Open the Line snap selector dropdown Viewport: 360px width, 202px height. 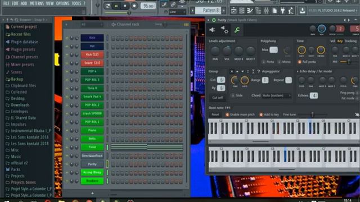tap(178, 12)
